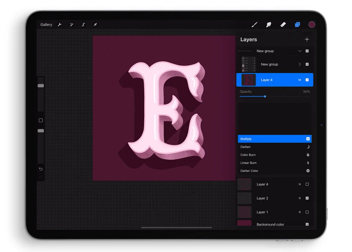
Task: Open the Actions wrench menu
Action: (x=60, y=25)
